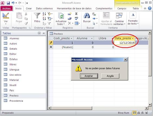153x116 pixels.
Task: Switch to Herramientas de base de datos tab
Action: 74,8
